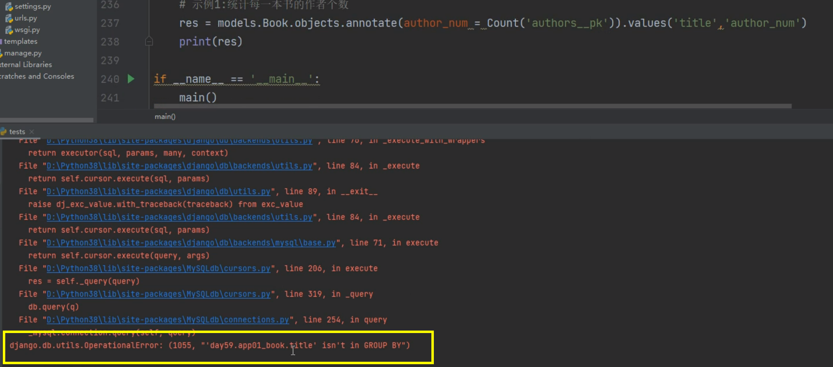This screenshot has width=833, height=367.
Task: Click the OperationalError 1055 message line
Action: click(210, 345)
